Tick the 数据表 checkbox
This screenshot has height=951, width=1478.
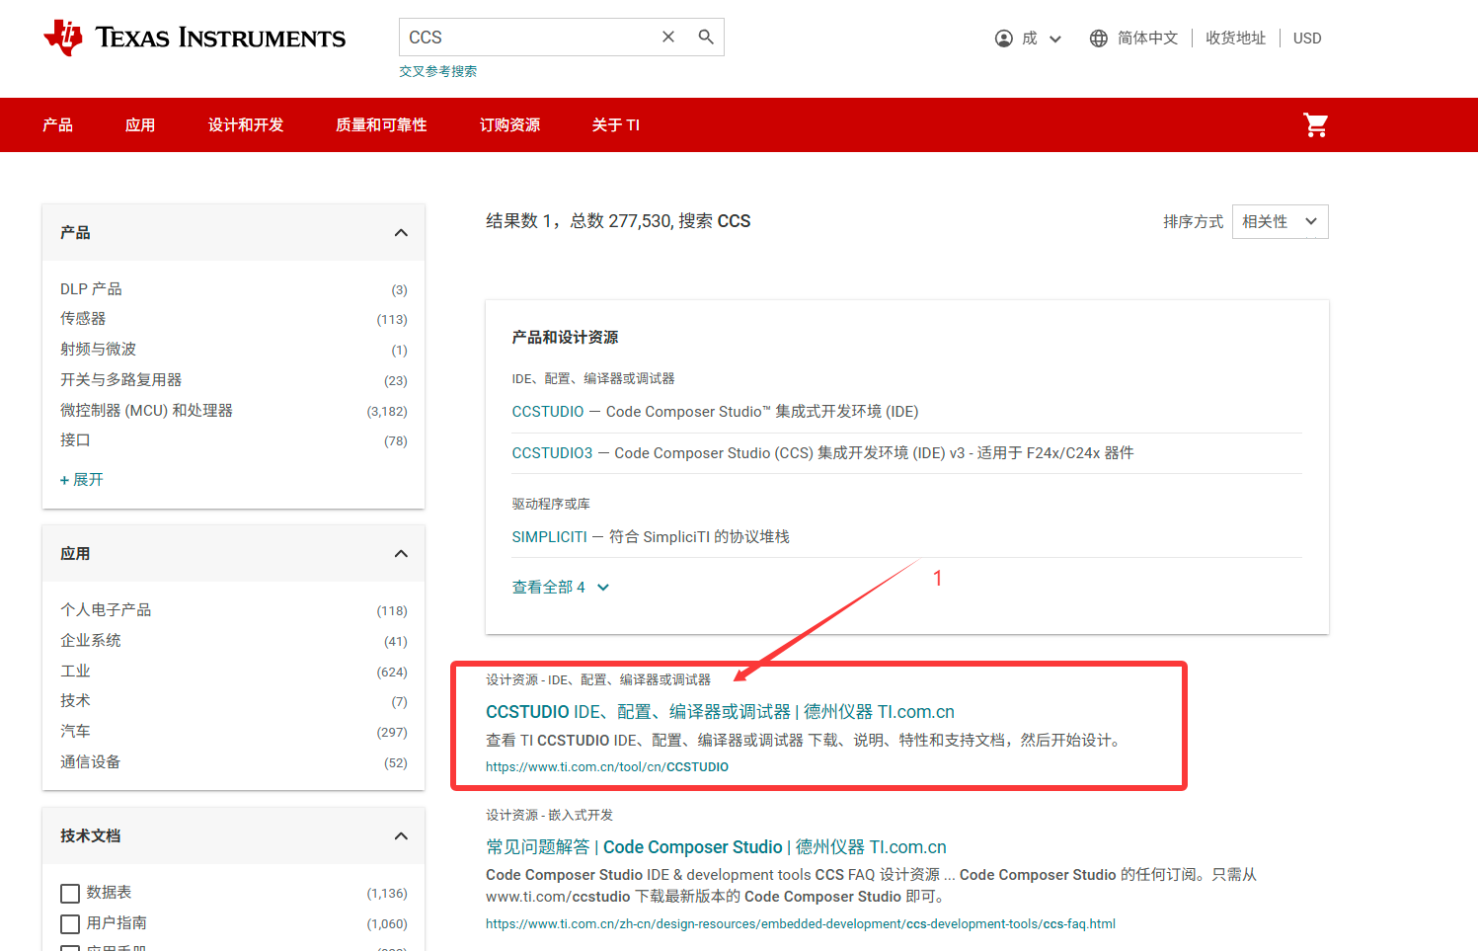coord(70,894)
